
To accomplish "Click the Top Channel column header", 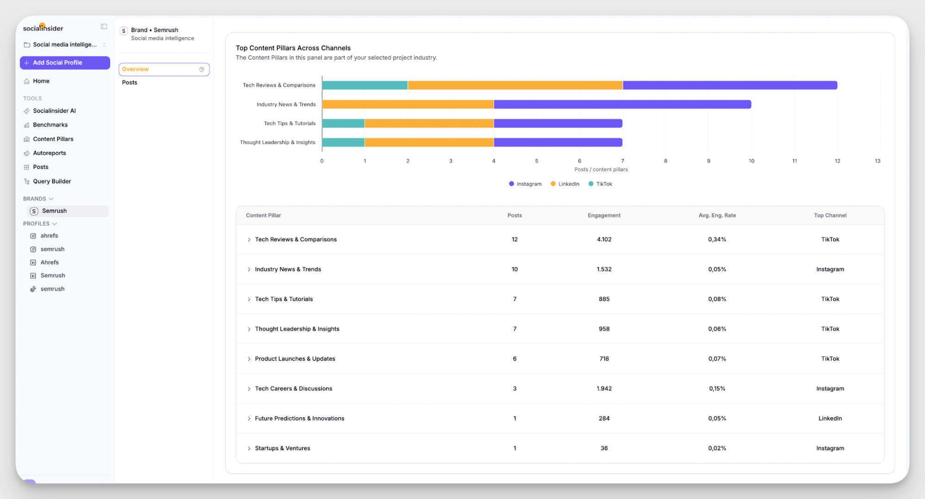I will [830, 216].
